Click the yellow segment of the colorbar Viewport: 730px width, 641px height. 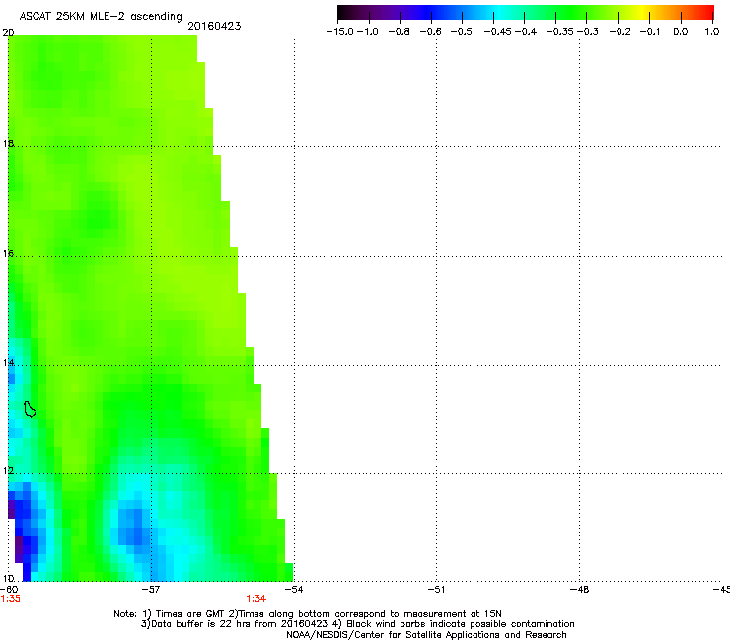[x=645, y=13]
